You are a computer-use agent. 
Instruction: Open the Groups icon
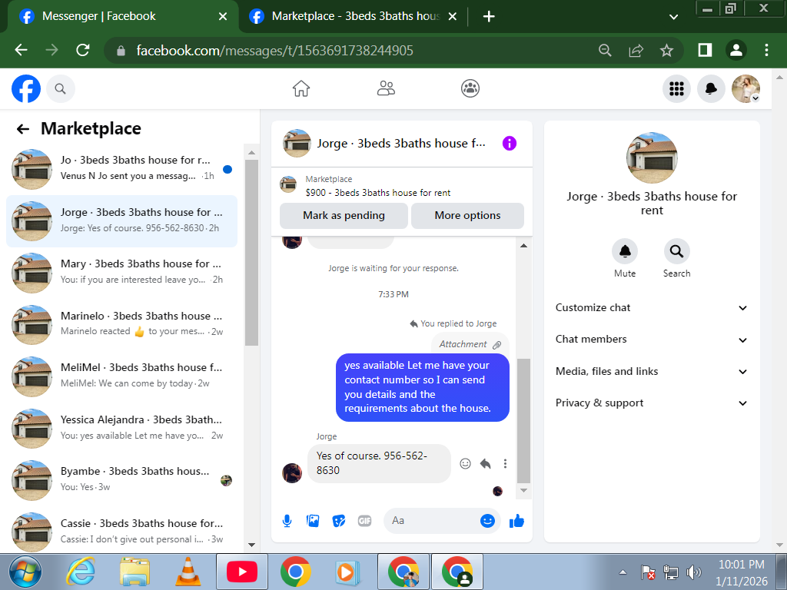click(x=470, y=89)
